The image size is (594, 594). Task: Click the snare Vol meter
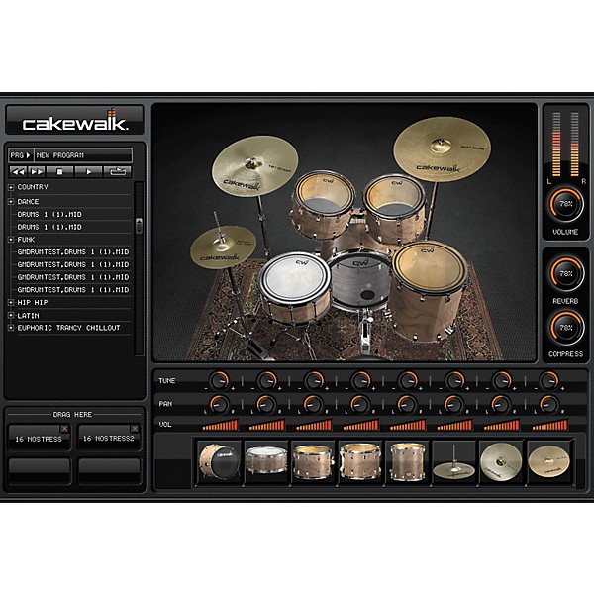[x=266, y=426]
